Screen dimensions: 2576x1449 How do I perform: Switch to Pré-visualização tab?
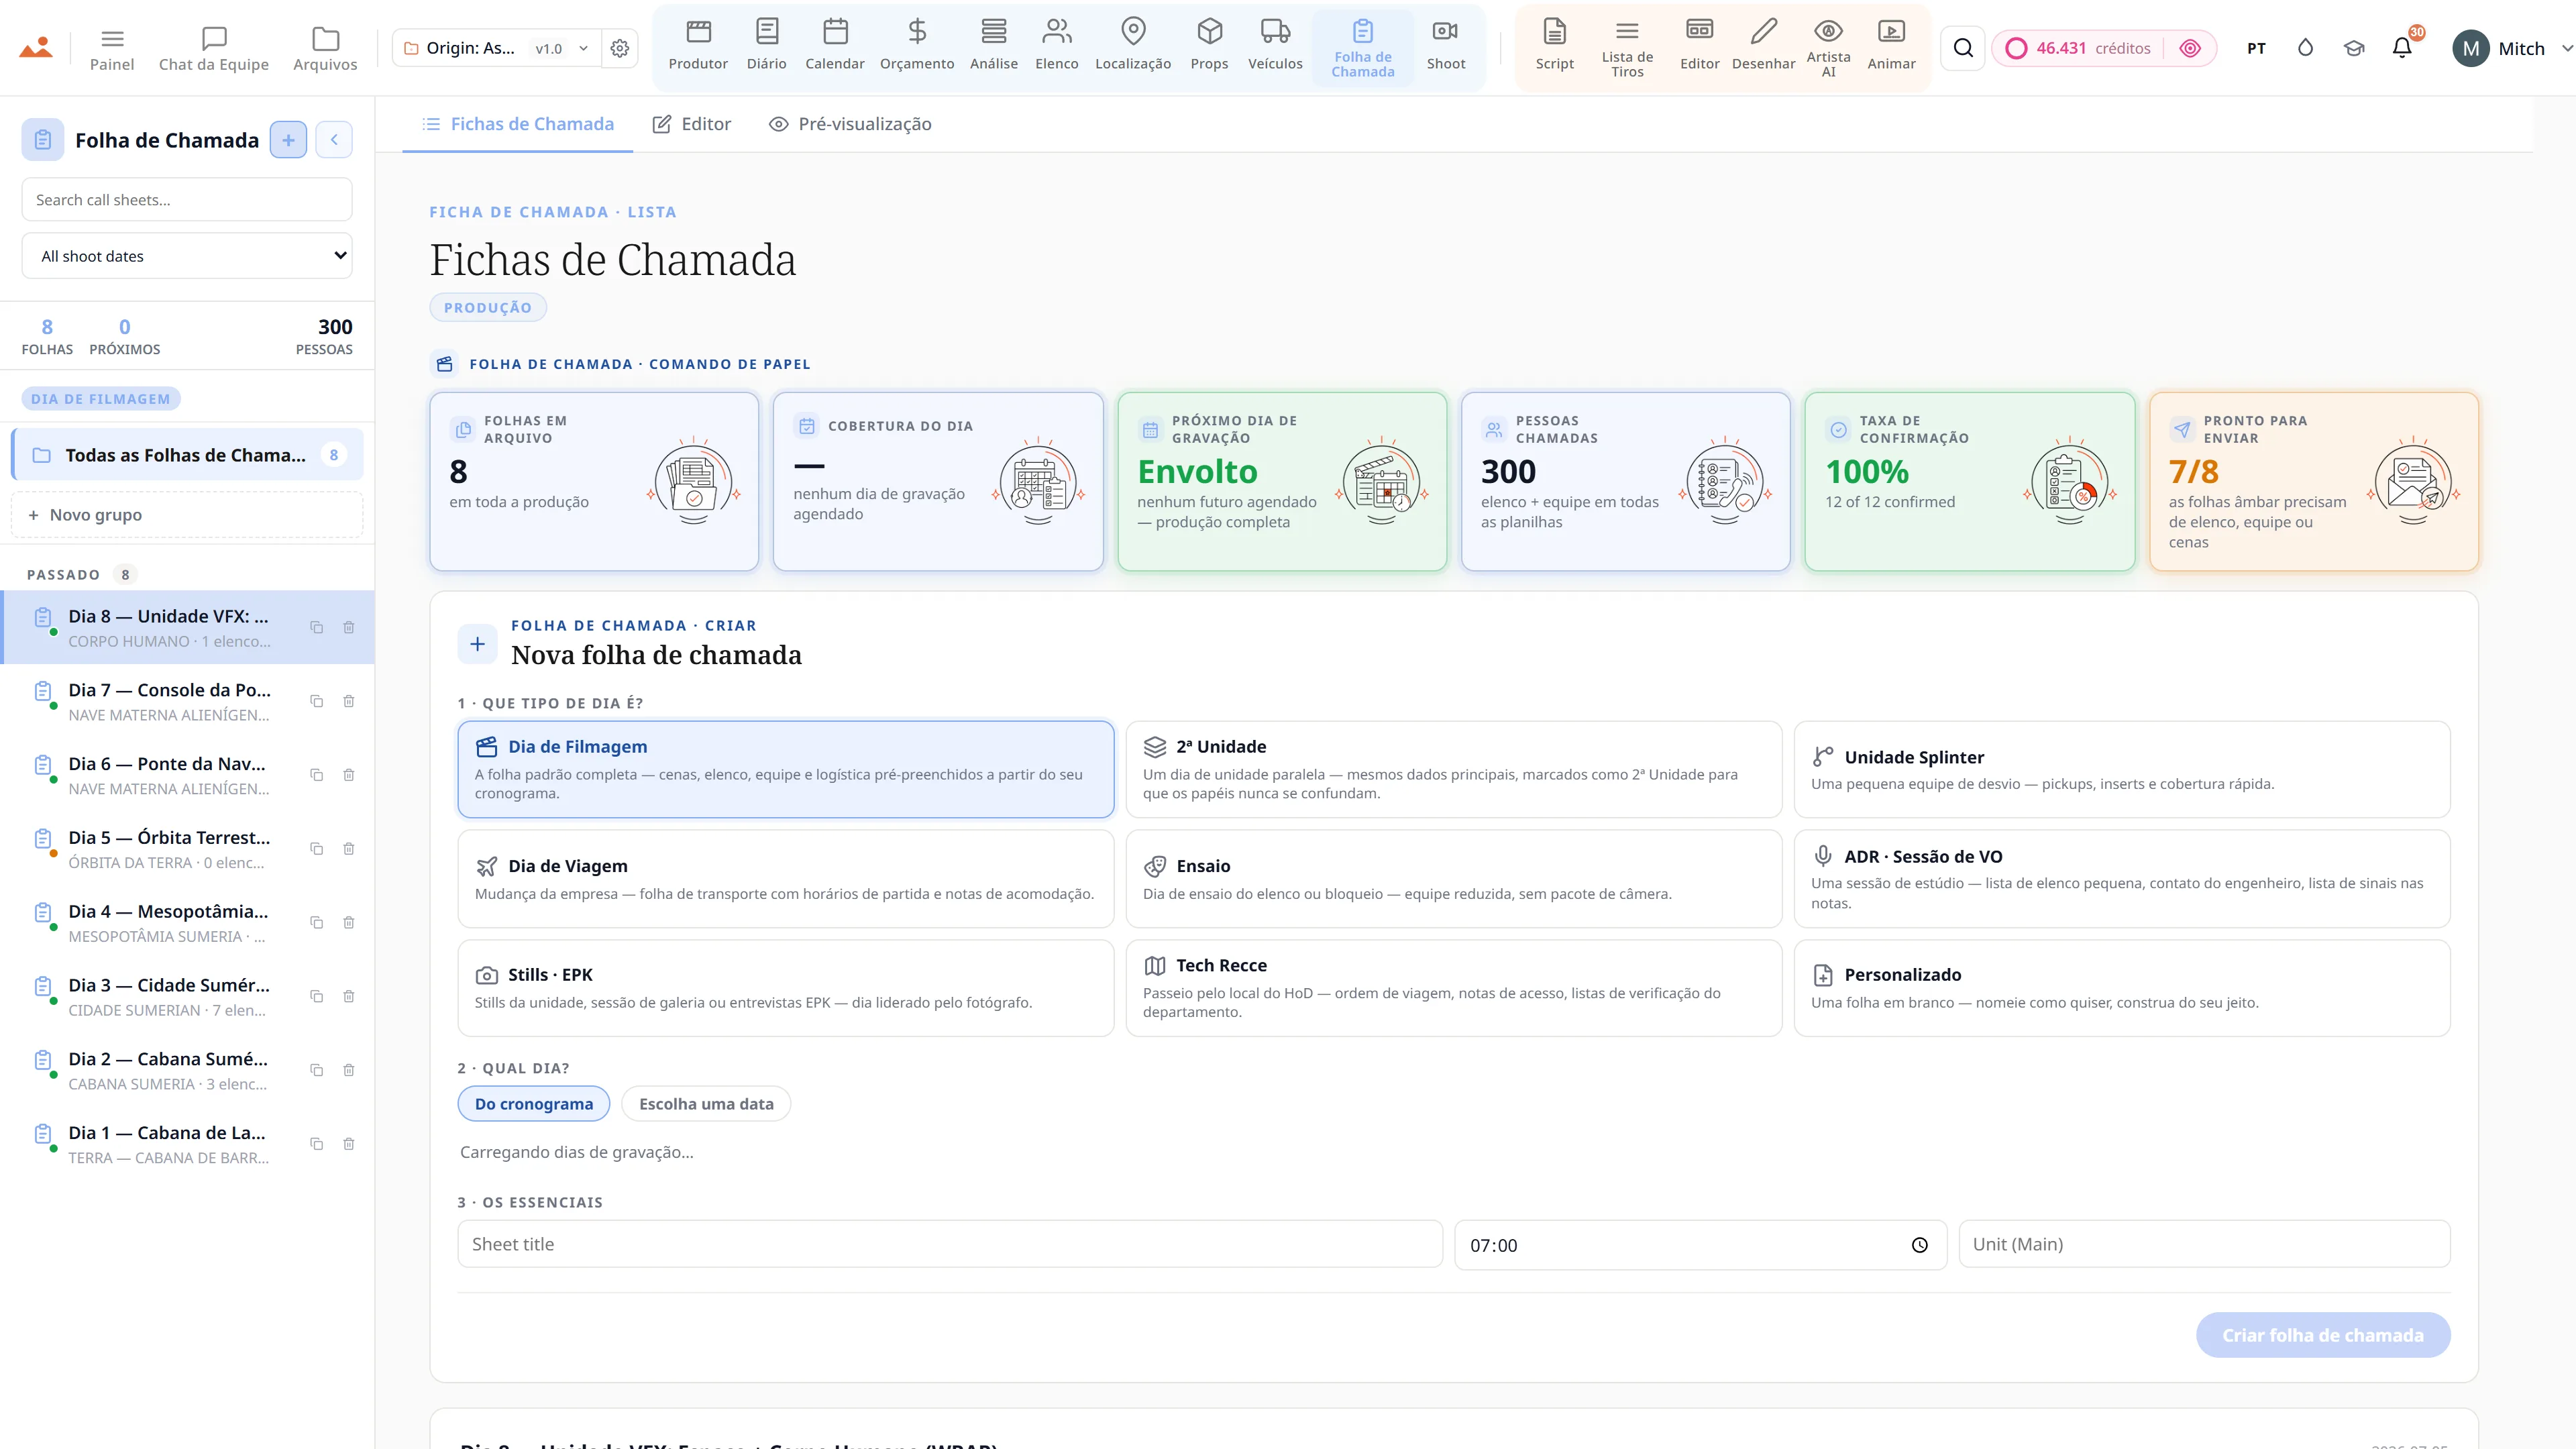850,124
